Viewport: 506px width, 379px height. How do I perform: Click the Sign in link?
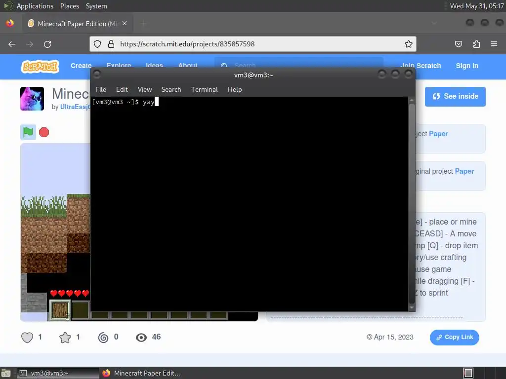pos(467,66)
